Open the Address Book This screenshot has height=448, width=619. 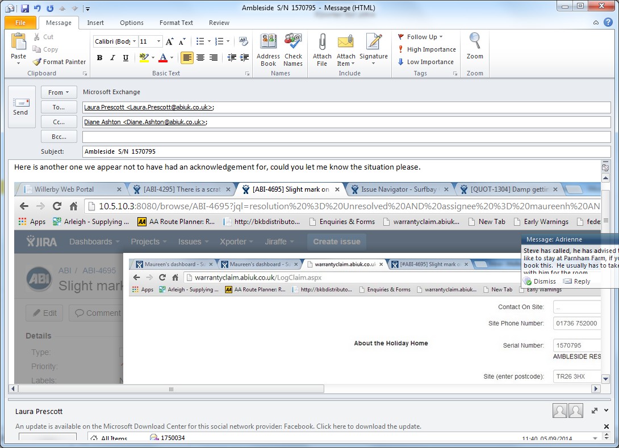pyautogui.click(x=268, y=43)
